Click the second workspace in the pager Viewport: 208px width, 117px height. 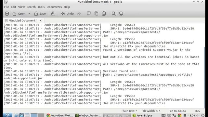pyautogui.click(x=41, y=115)
